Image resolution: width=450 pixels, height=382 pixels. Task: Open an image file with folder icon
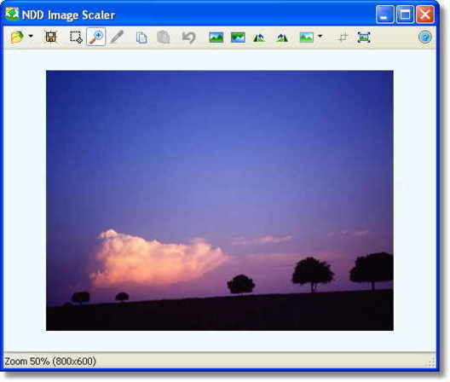(17, 37)
